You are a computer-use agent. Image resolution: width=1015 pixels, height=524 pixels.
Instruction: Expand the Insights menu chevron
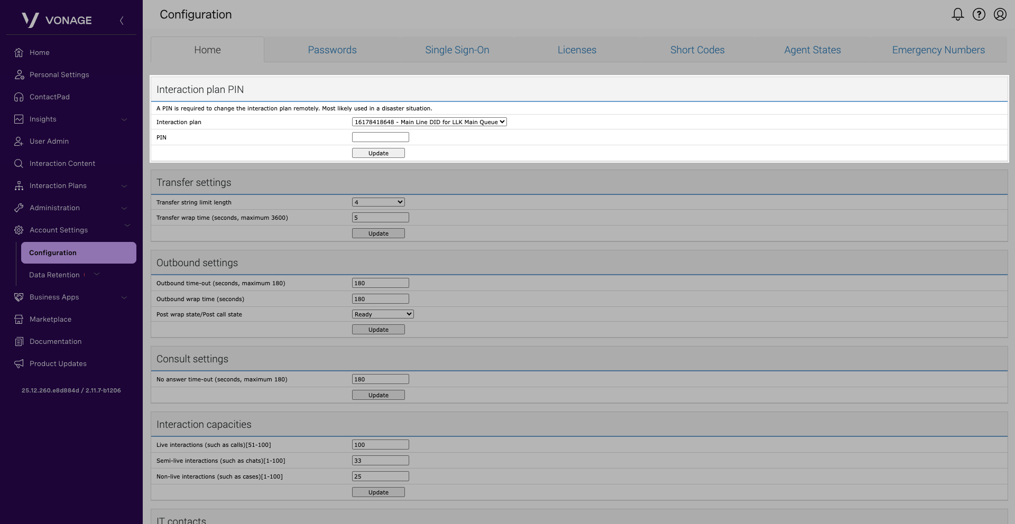[x=124, y=119]
